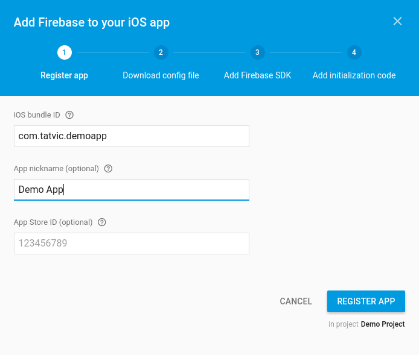Jump to Download config file step
The width and height of the screenshot is (419, 355).
161,75
